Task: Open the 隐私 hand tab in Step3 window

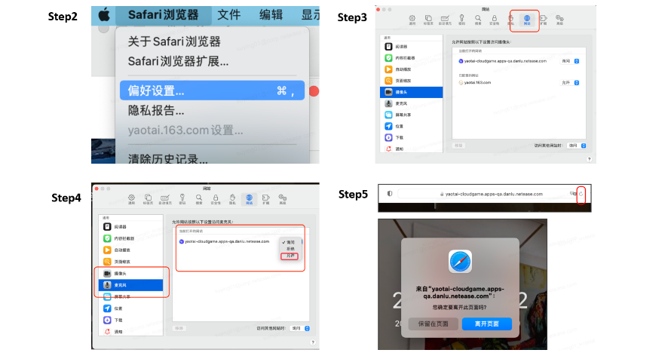Action: (x=510, y=20)
